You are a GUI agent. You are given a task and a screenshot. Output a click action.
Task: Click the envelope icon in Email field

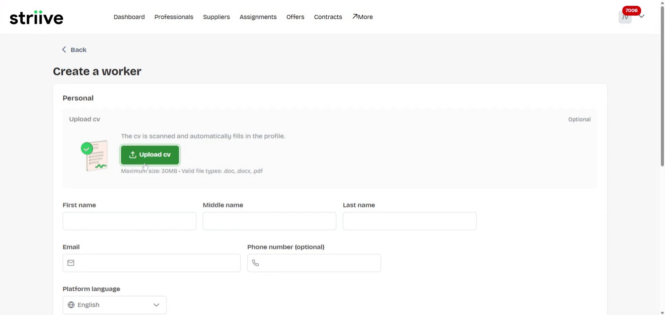point(71,263)
